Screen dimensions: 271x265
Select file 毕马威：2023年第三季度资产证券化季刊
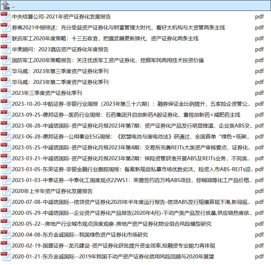(x=60, y=71)
